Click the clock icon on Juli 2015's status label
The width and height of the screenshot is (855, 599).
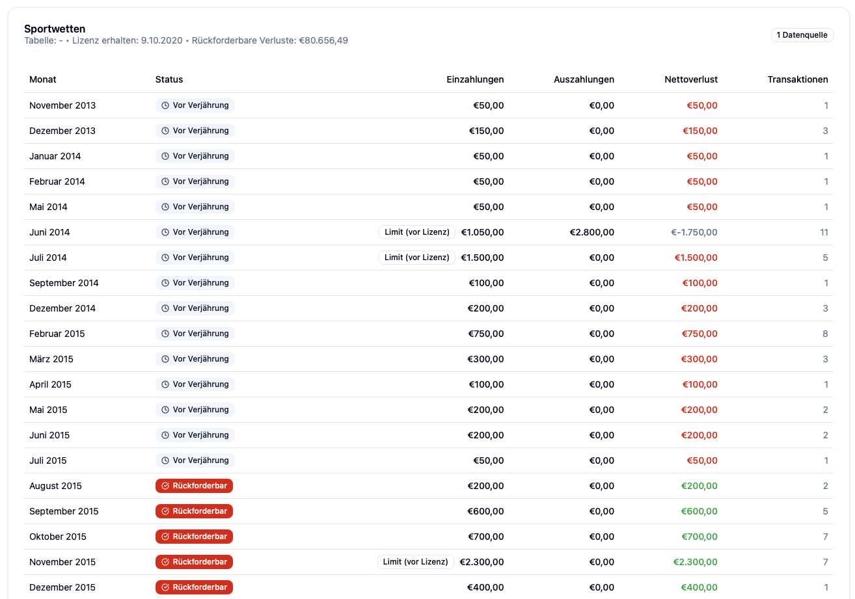[164, 460]
